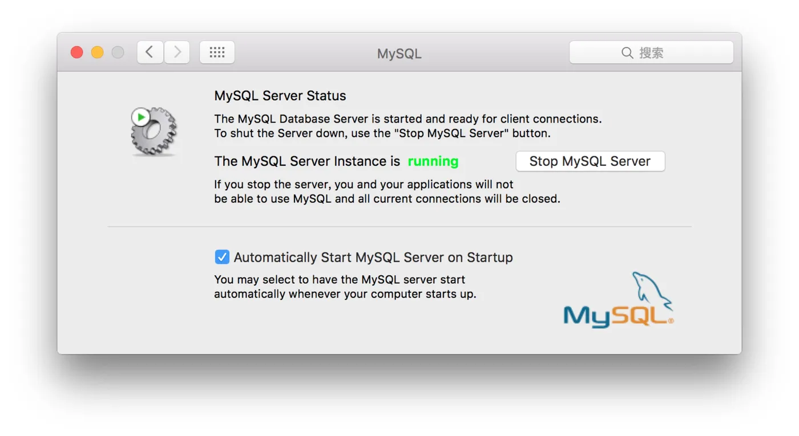Go back with the left chevron button
The height and width of the screenshot is (436, 799).
pyautogui.click(x=150, y=52)
